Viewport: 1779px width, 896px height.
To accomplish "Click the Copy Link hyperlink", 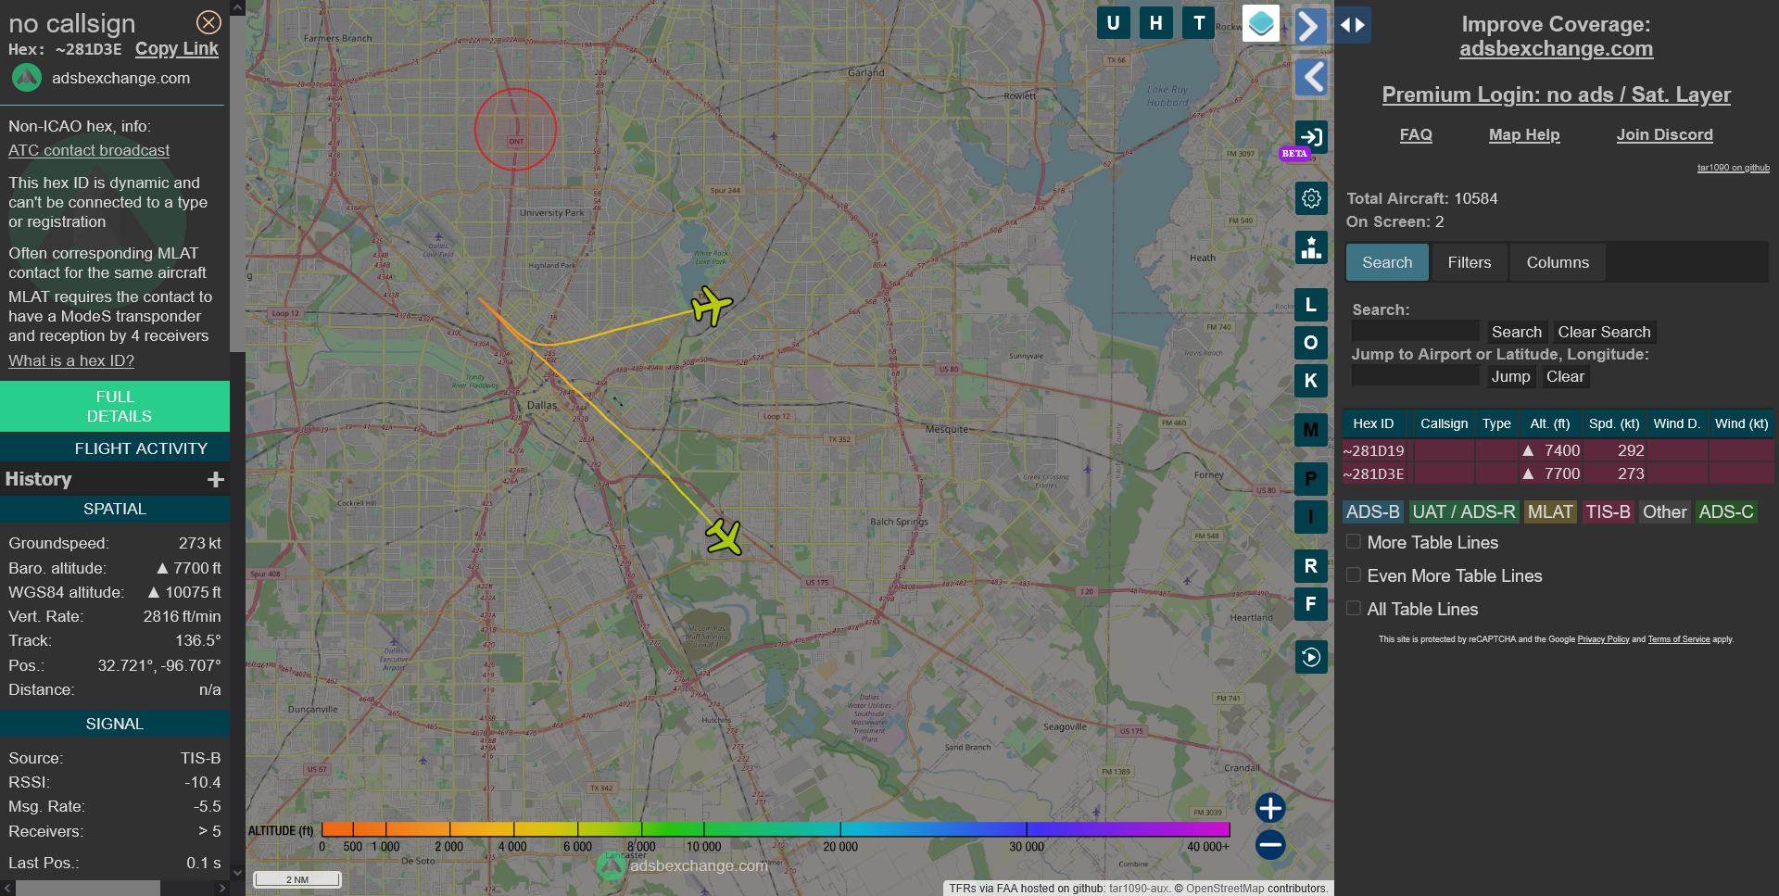I will point(176,49).
